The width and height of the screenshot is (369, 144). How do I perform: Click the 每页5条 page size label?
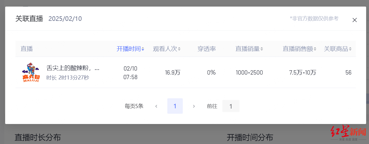[x=134, y=106]
